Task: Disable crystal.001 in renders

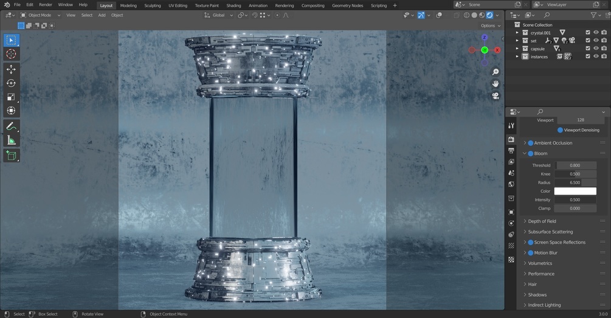Action: pyautogui.click(x=604, y=33)
